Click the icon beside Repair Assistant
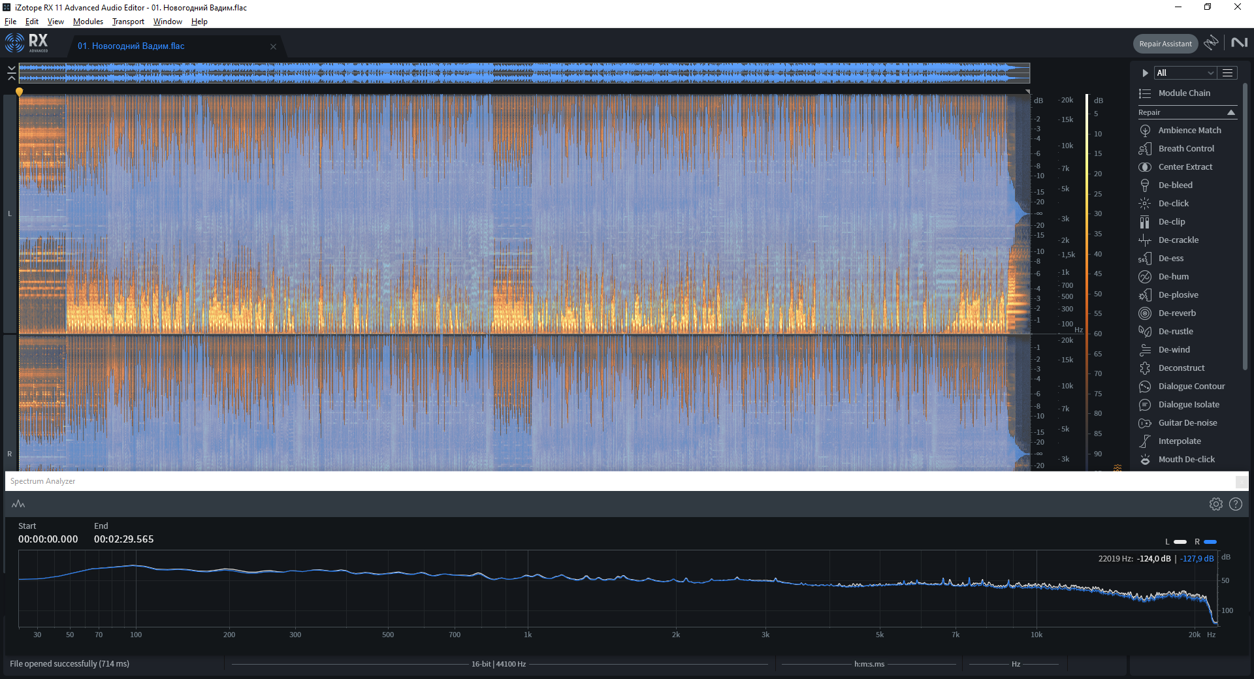1254x679 pixels. click(1212, 43)
